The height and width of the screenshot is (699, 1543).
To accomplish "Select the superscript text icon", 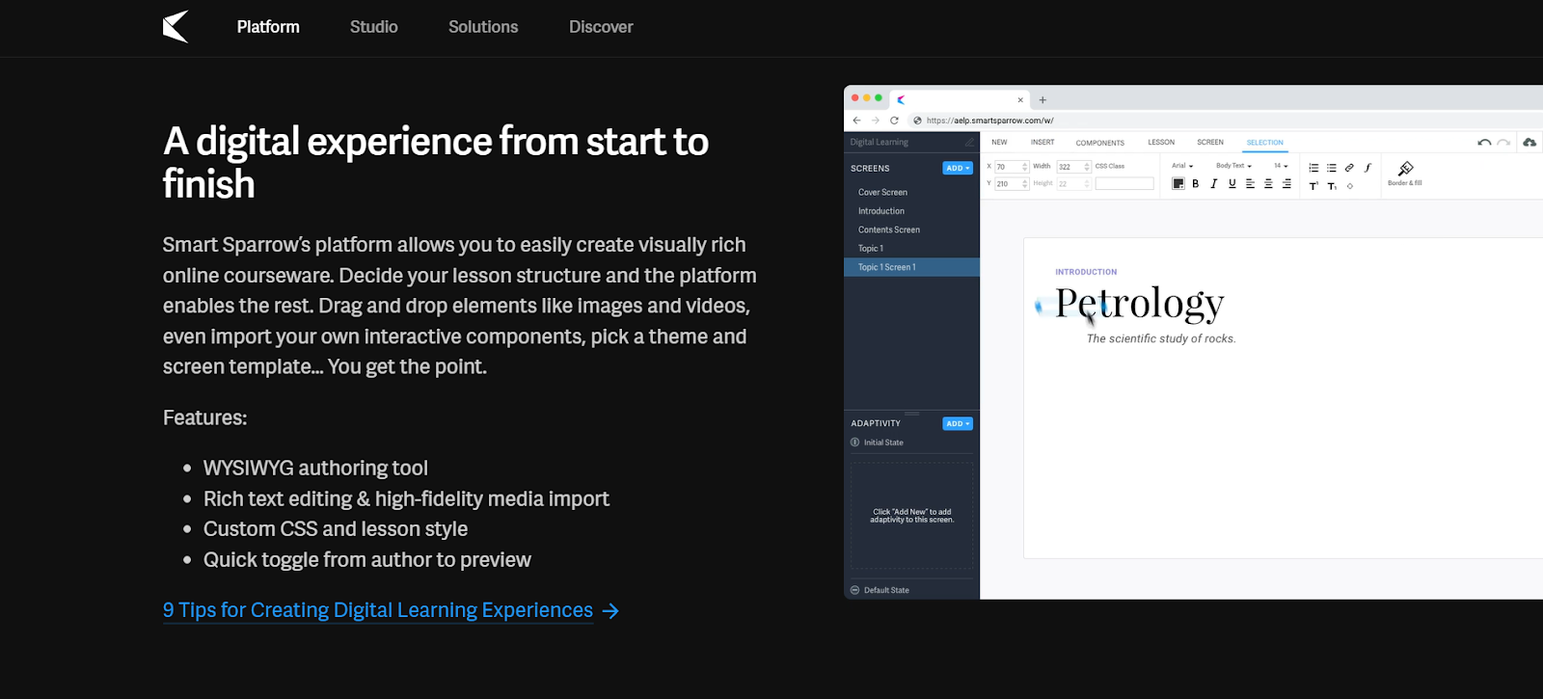I will (1313, 186).
